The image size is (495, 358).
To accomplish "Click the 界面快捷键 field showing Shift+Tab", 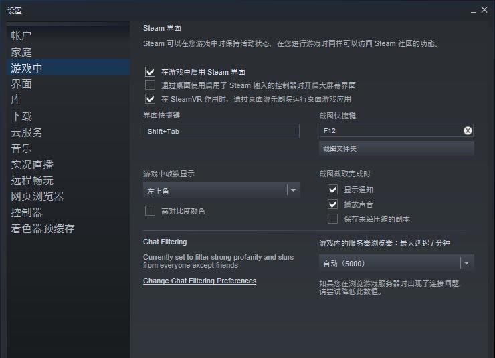I will coord(221,131).
